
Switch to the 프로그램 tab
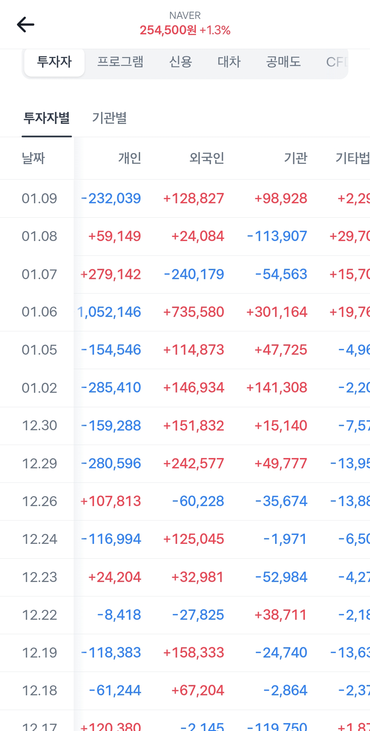point(120,62)
